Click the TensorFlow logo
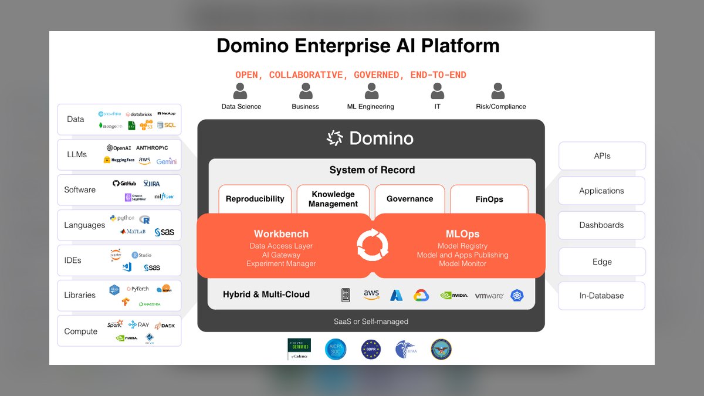704x396 pixels. point(126,302)
